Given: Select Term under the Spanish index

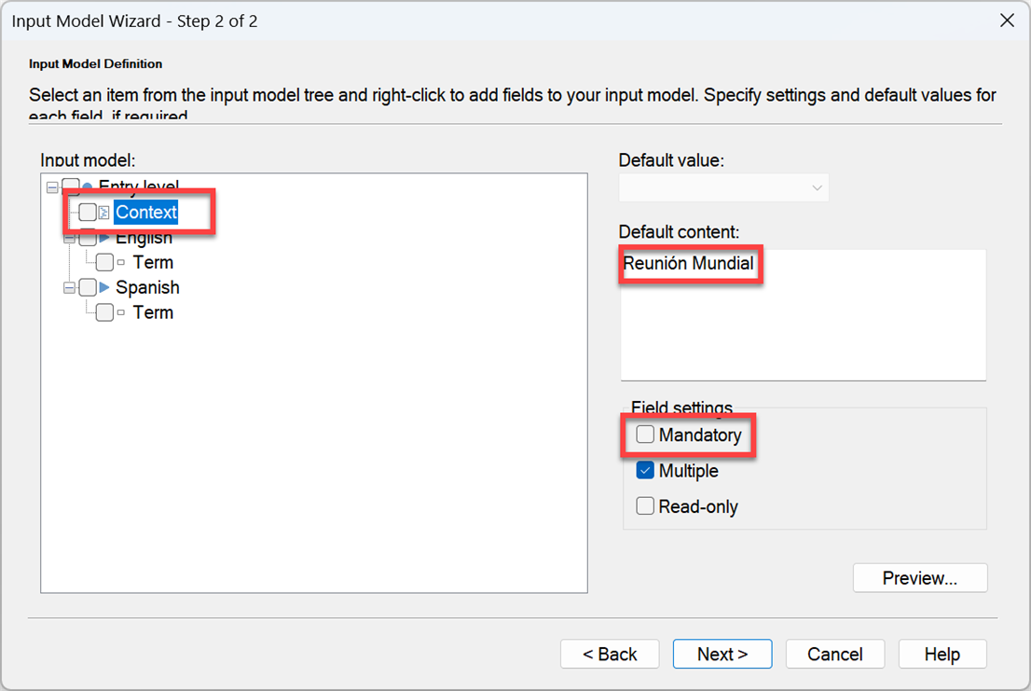Looking at the screenshot, I should 153,312.
